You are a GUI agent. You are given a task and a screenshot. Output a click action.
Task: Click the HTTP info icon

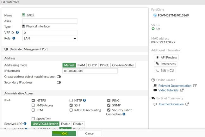point(84,100)
